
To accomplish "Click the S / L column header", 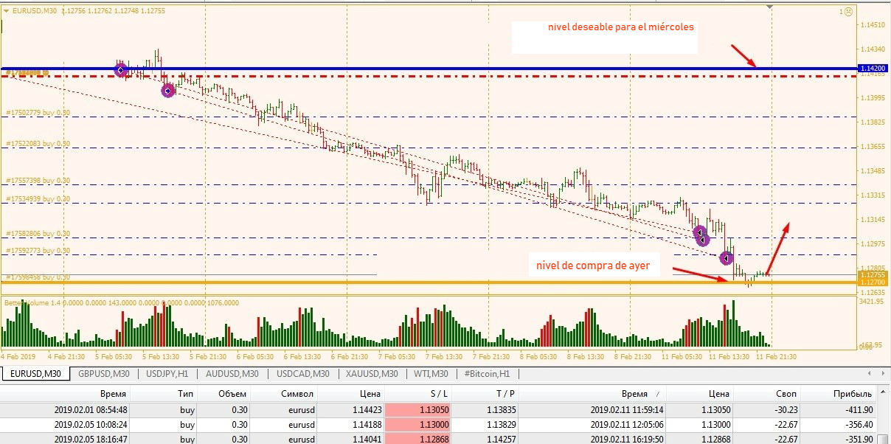I will click(x=440, y=394).
